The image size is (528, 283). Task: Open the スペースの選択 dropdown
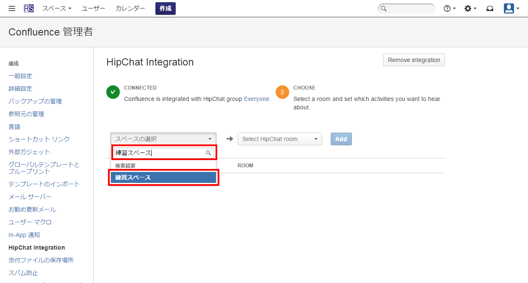(x=163, y=139)
